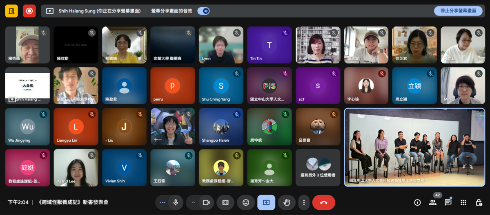Open the more options vertical dots menu

point(303,202)
